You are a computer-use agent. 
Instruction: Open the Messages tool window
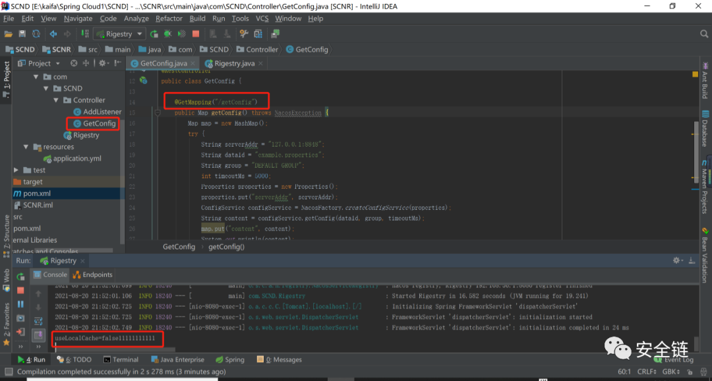(x=280, y=360)
